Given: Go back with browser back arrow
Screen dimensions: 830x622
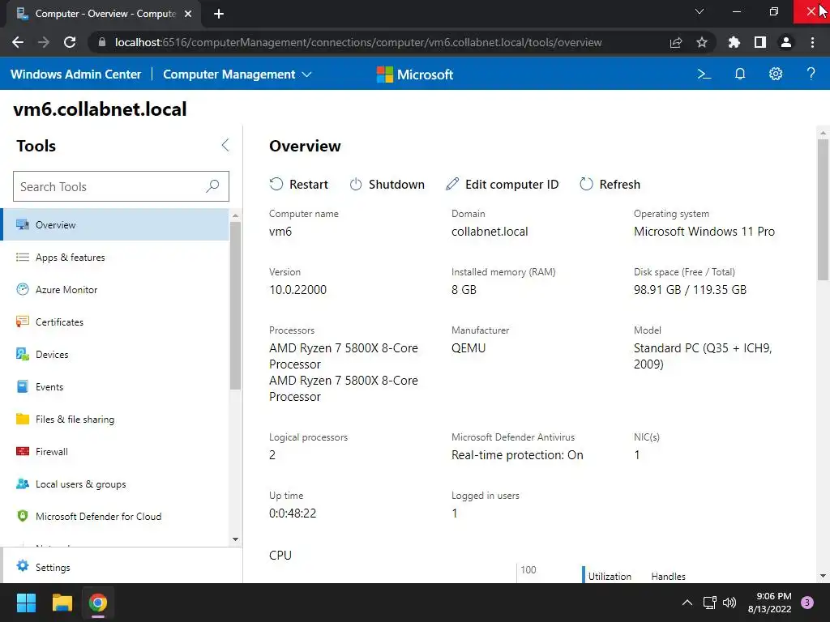Looking at the screenshot, I should pos(18,42).
